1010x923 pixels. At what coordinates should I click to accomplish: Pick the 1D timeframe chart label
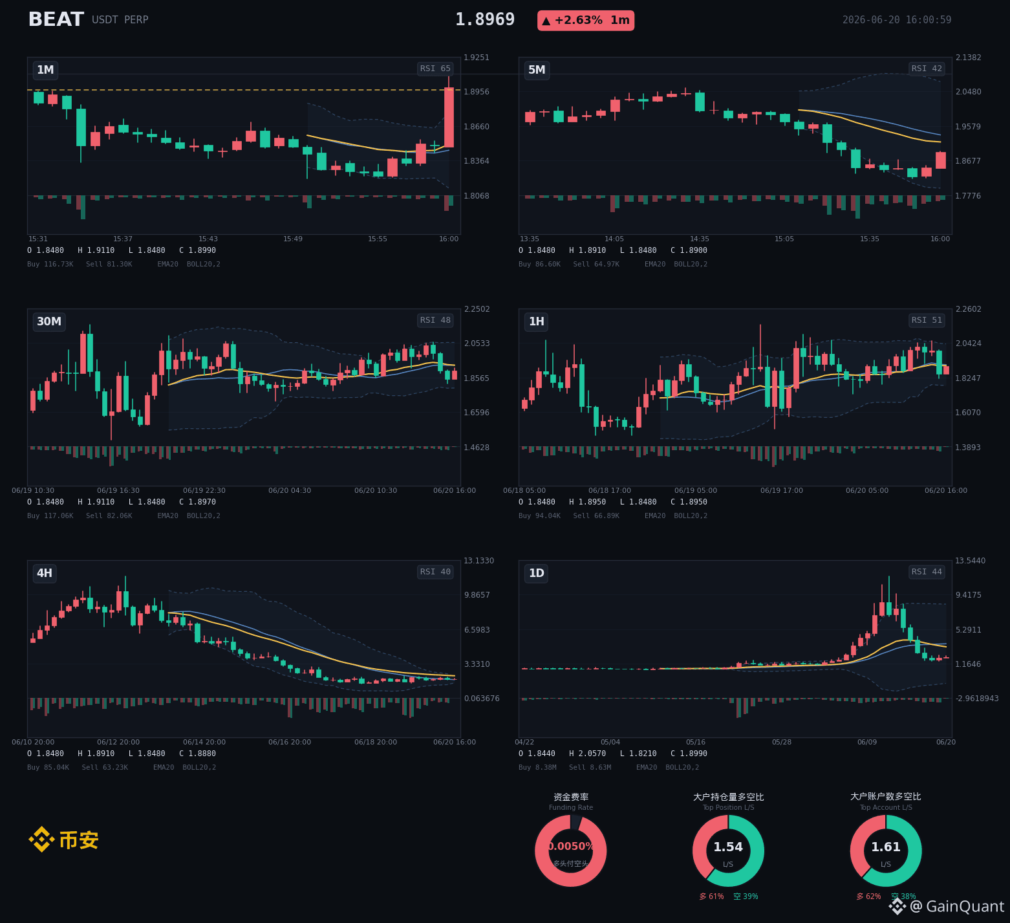(x=537, y=573)
